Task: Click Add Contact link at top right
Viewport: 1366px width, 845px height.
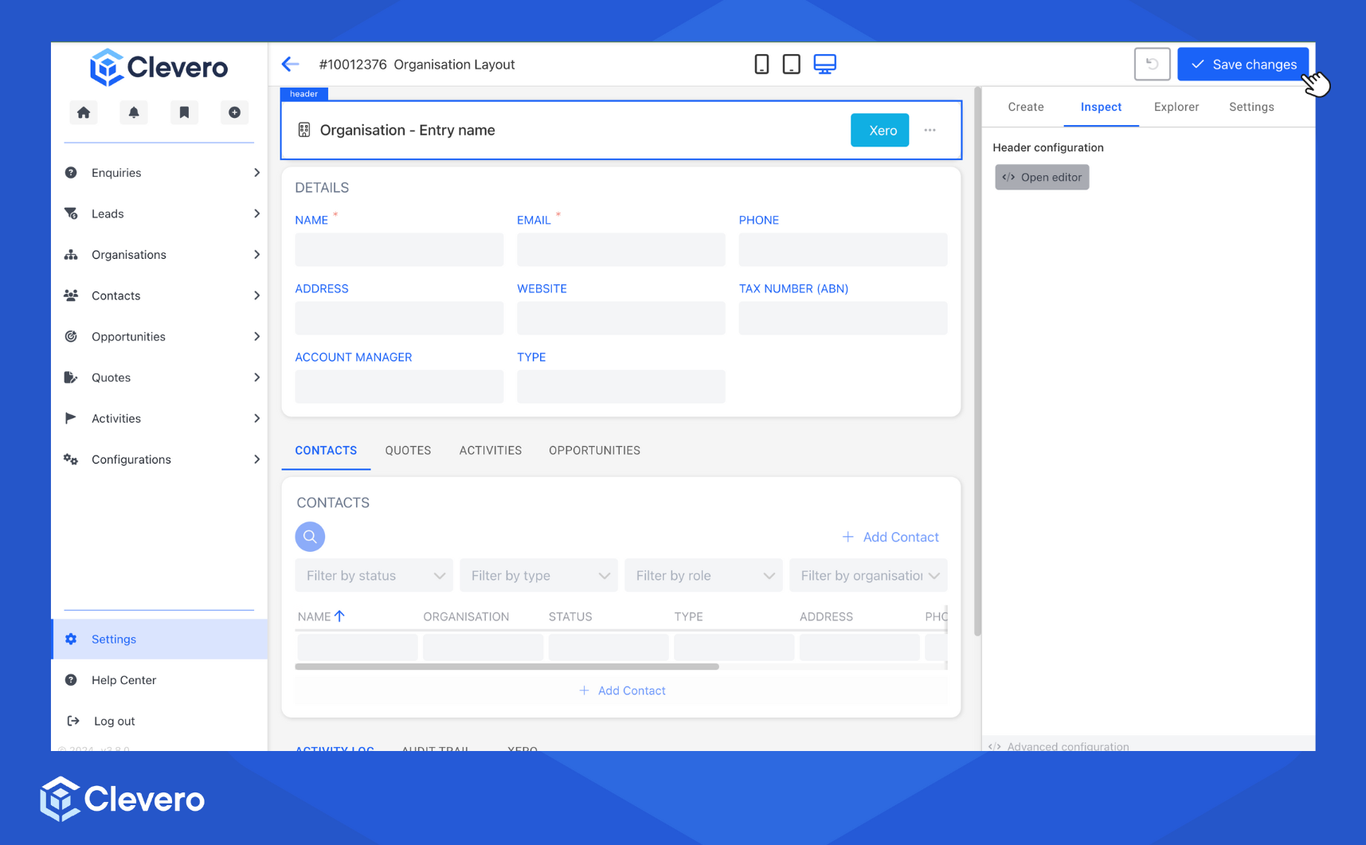Action: tap(890, 537)
